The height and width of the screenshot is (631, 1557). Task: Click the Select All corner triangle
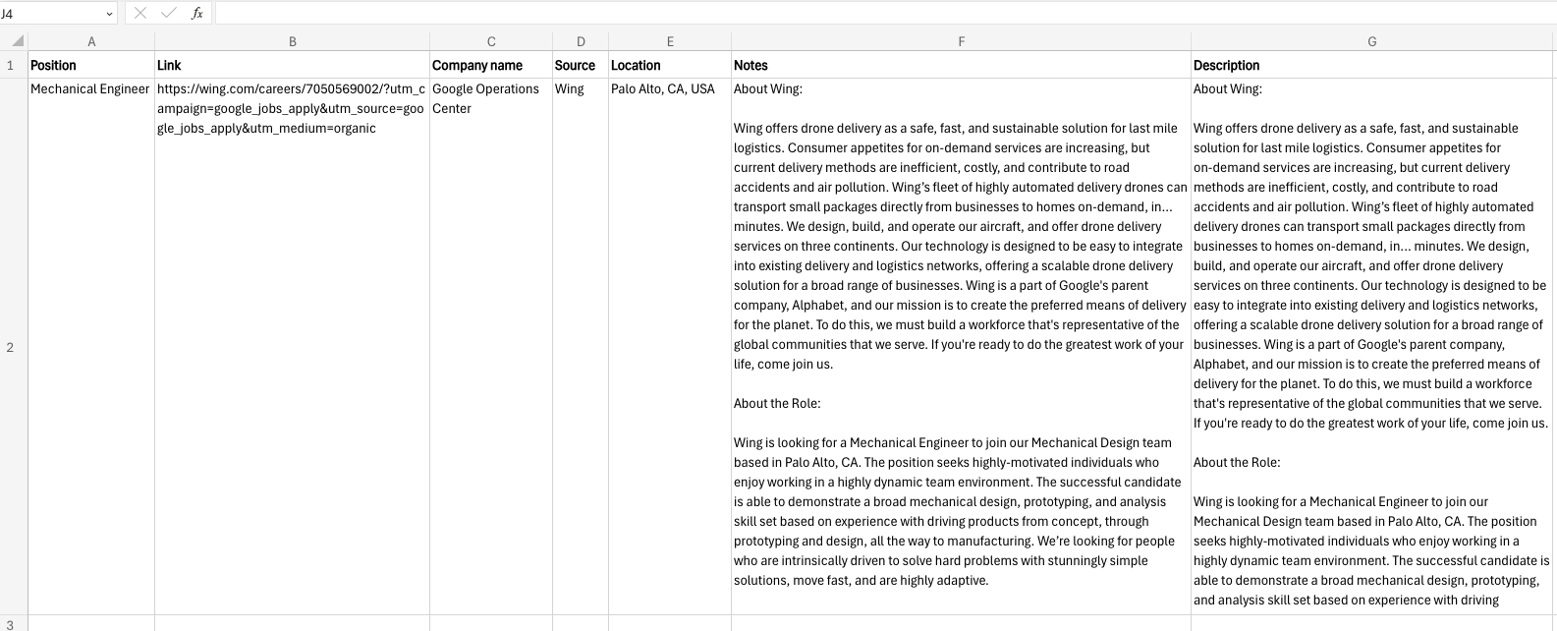[x=17, y=41]
